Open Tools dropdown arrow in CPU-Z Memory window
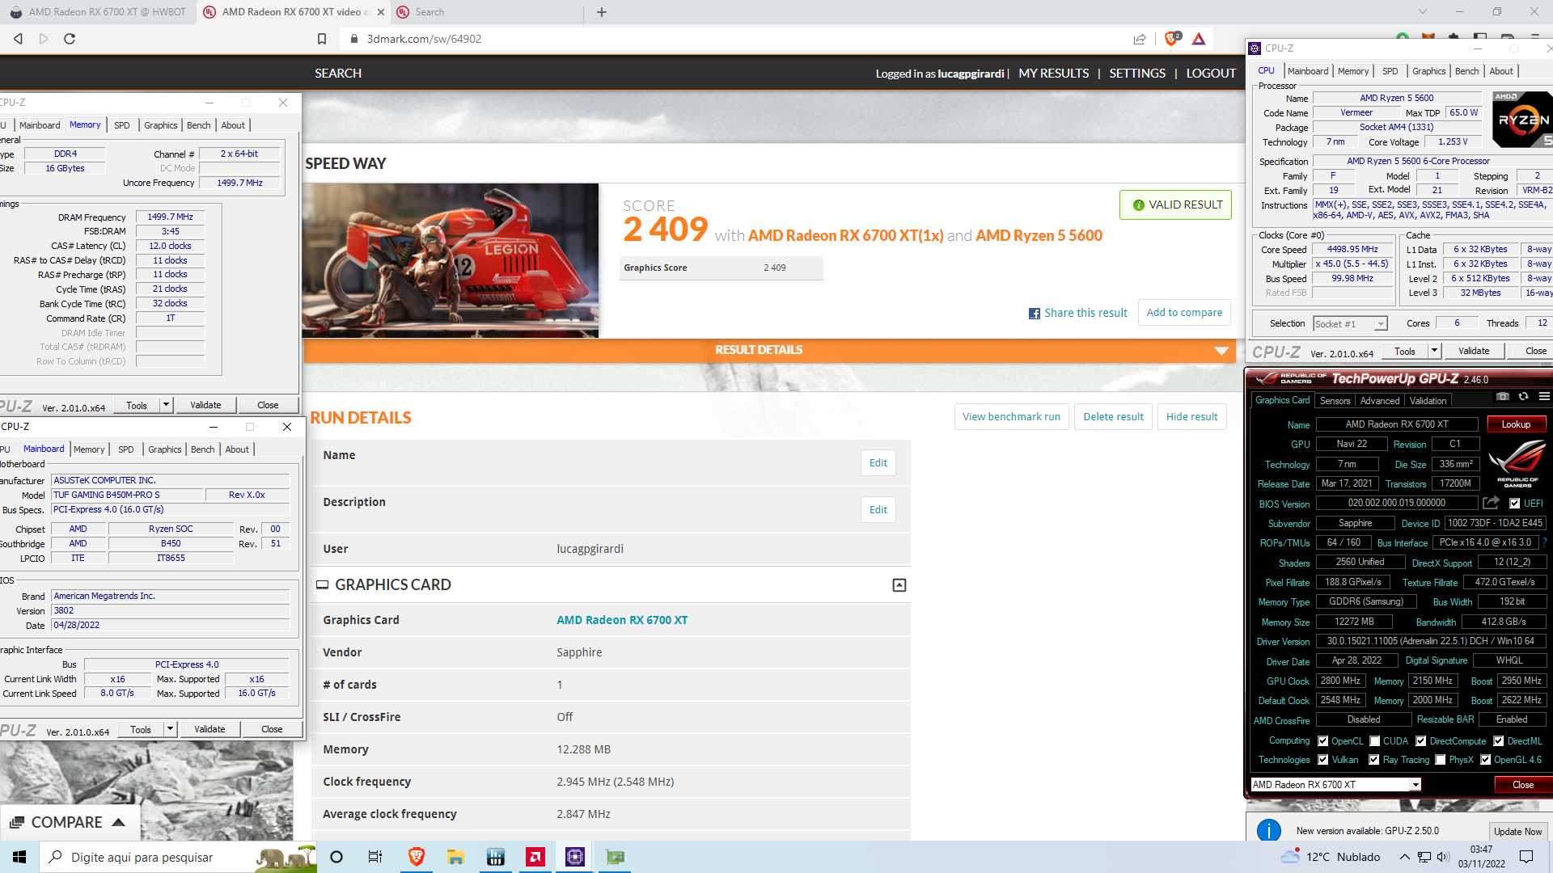The height and width of the screenshot is (873, 1553). pyautogui.click(x=166, y=405)
